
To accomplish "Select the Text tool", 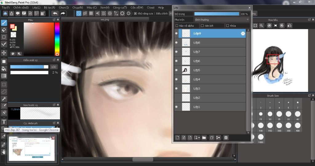I will (4, 122).
